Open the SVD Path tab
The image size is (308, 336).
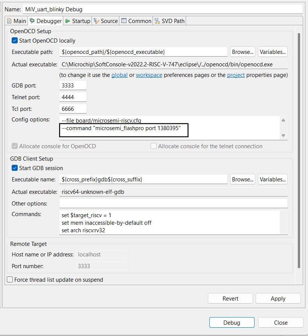169,21
